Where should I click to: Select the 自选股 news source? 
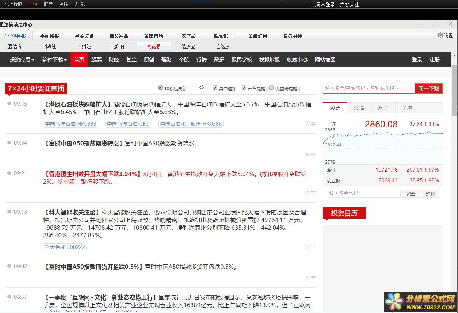pyautogui.click(x=223, y=46)
